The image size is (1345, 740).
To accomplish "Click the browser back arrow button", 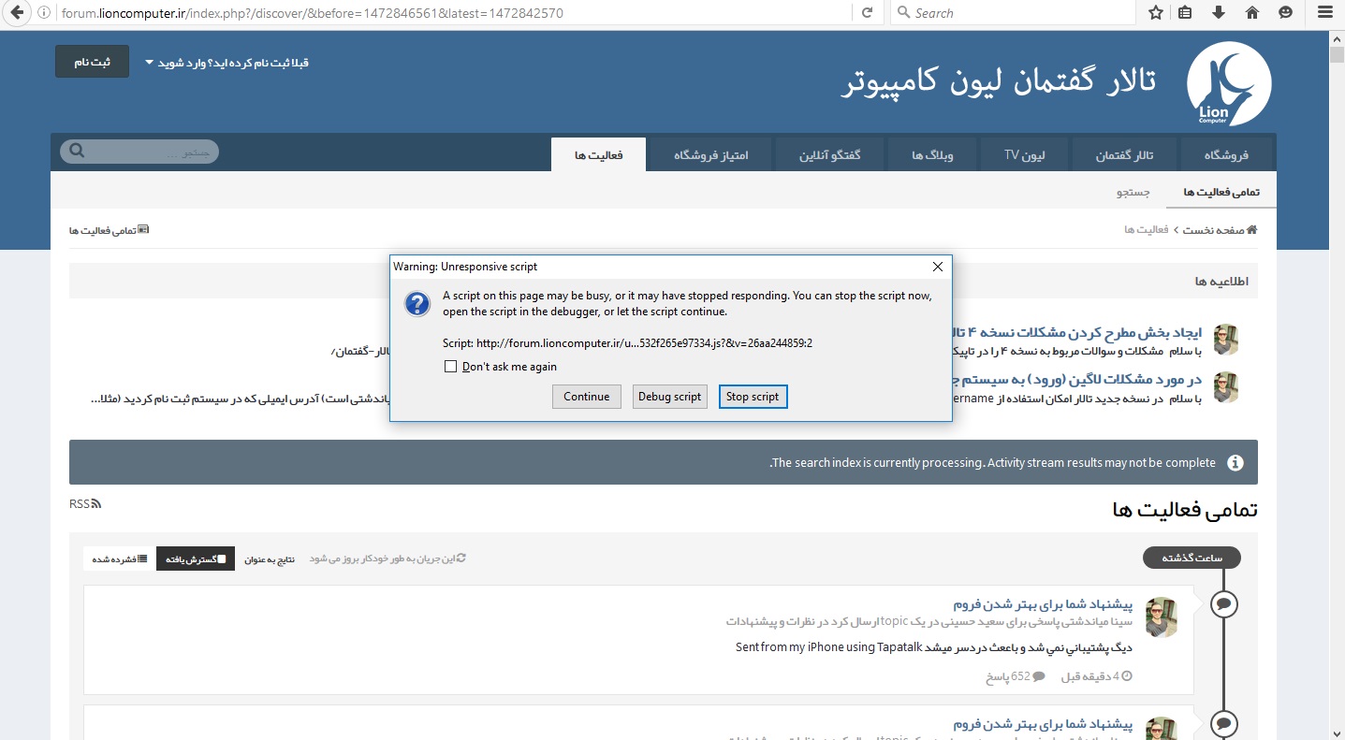I will point(16,13).
